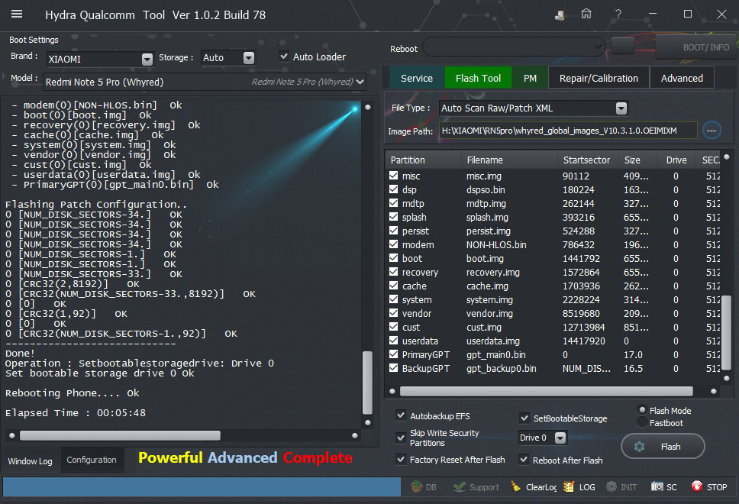The image size is (739, 504).
Task: Toggle the Autobackup EFS checkbox
Action: [x=402, y=416]
